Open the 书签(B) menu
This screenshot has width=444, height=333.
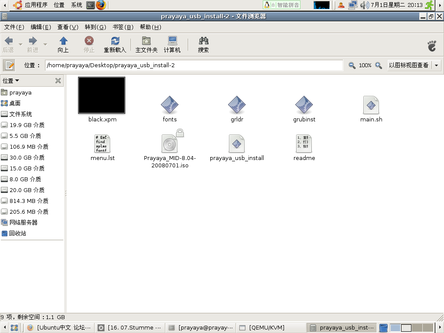click(x=123, y=27)
